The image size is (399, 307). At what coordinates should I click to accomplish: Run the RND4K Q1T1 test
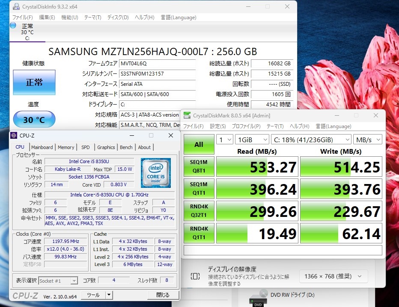pyautogui.click(x=199, y=233)
